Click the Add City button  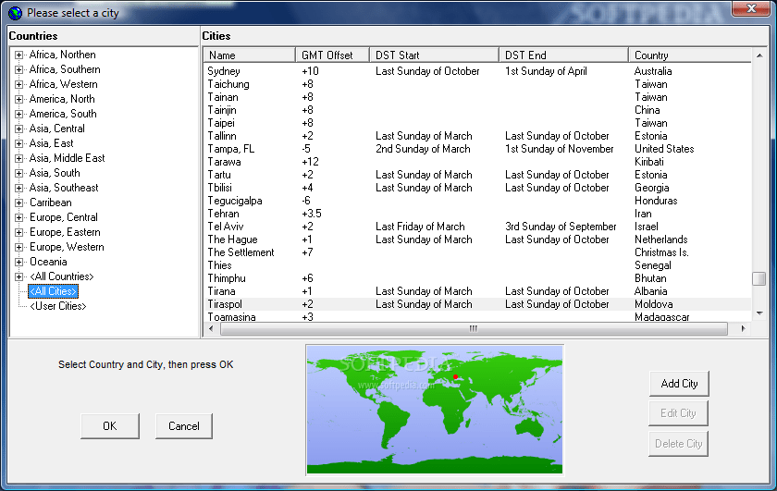679,384
